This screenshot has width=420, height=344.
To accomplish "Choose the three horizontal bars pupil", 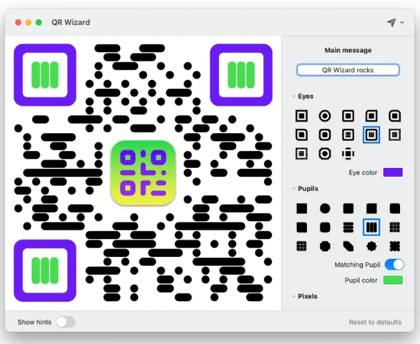I will point(348,227).
